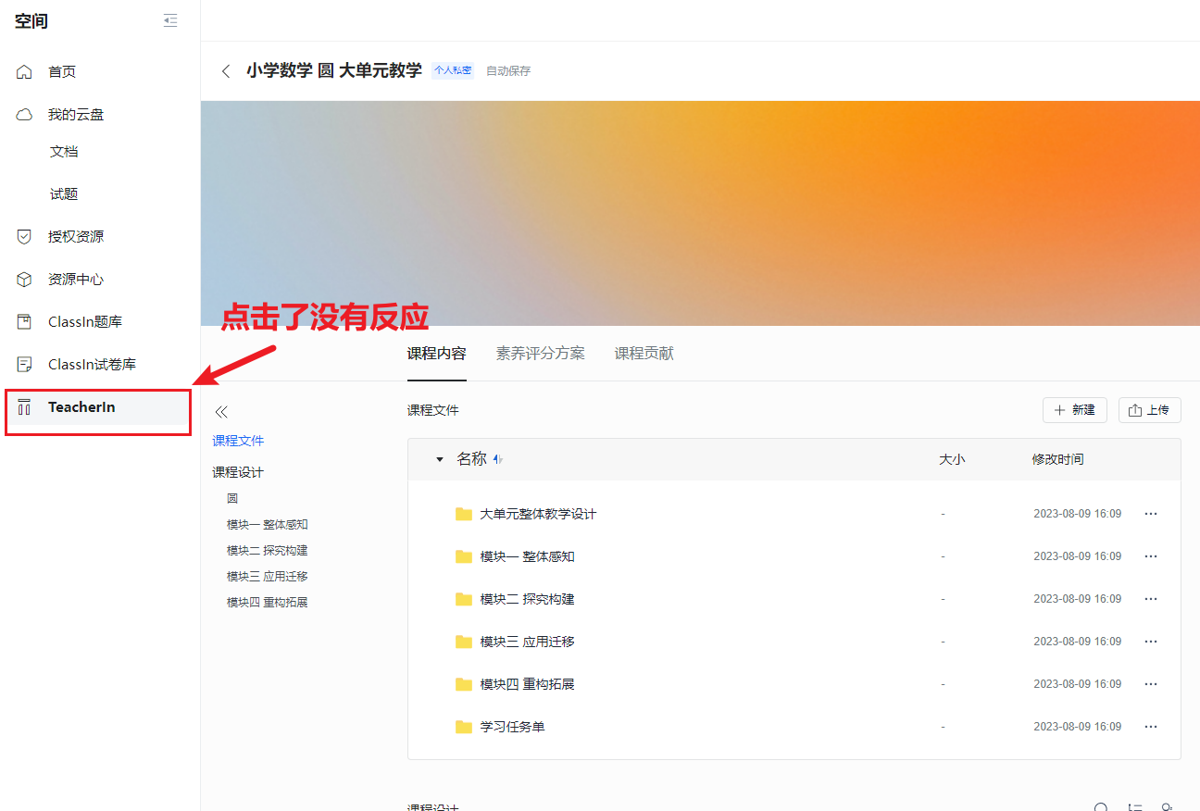1200x811 pixels.
Task: Click the modified date of 学习任务单
Action: coord(1078,727)
